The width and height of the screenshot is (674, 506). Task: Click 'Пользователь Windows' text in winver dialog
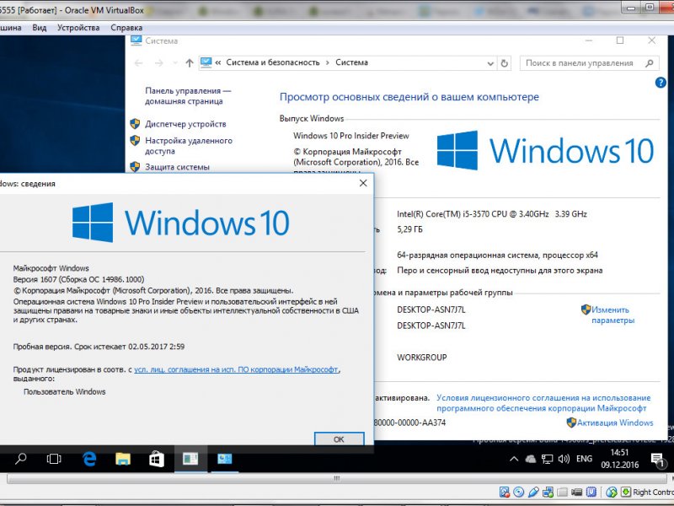tap(65, 391)
